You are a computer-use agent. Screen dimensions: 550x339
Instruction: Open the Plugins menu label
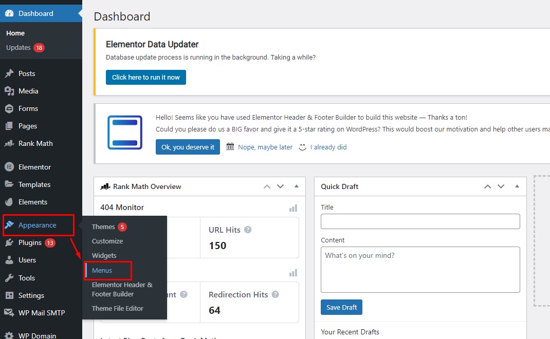coord(30,242)
